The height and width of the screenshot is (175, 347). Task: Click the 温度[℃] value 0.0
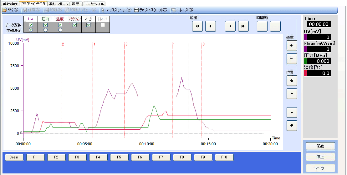point(319,73)
